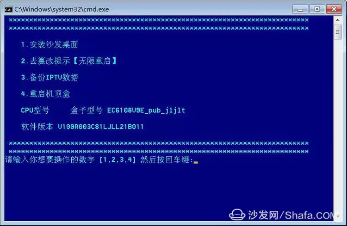The width and height of the screenshot is (347, 226).
Task: Click the scrollbar up arrow
Action: pyautogui.click(x=337, y=20)
